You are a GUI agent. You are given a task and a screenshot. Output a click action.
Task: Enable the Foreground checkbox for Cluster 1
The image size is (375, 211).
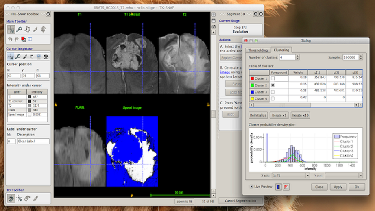click(273, 78)
